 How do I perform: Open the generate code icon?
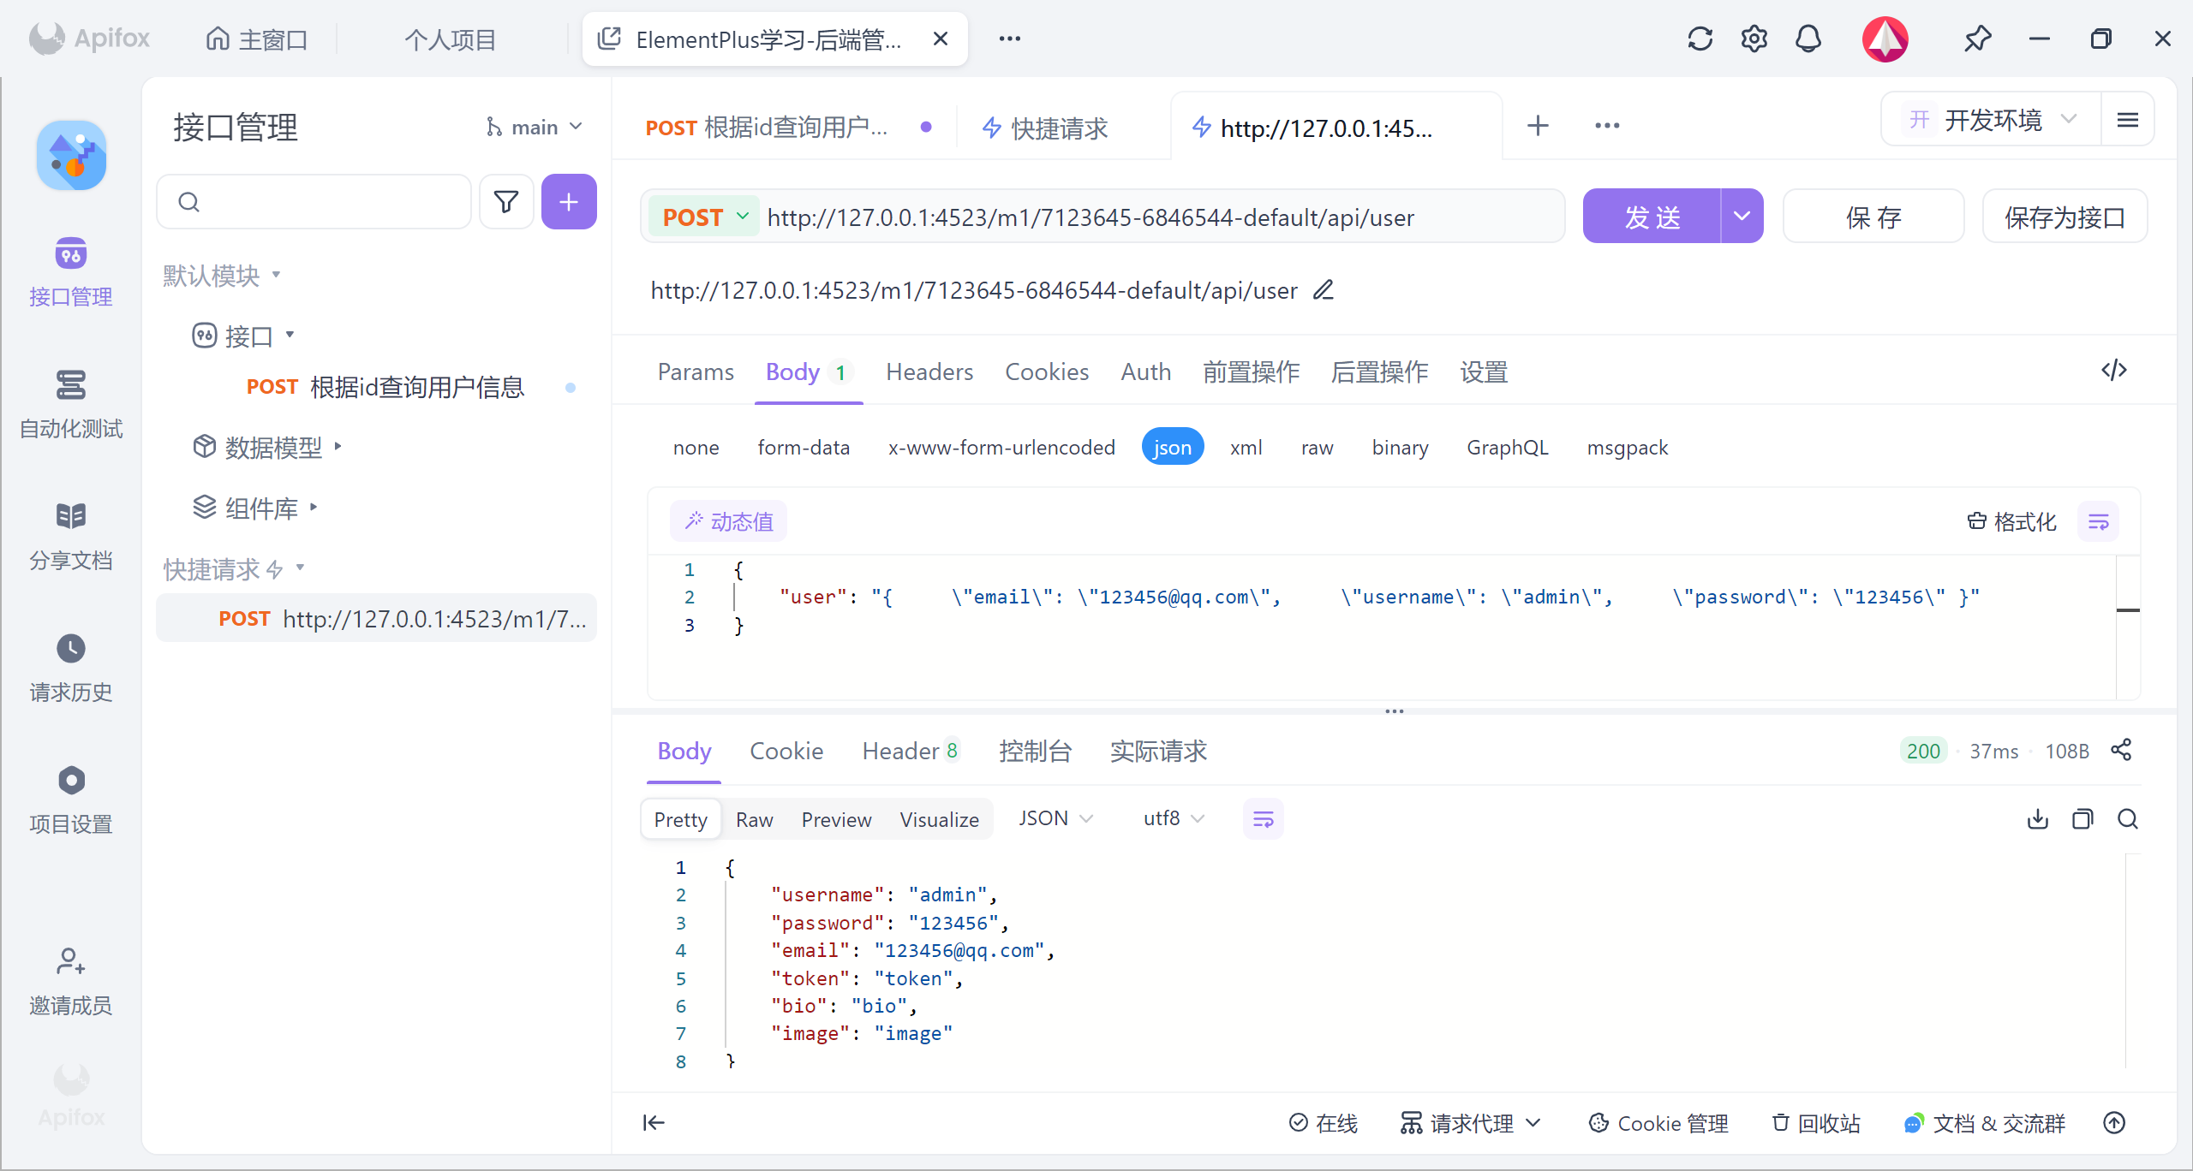pyautogui.click(x=2113, y=370)
